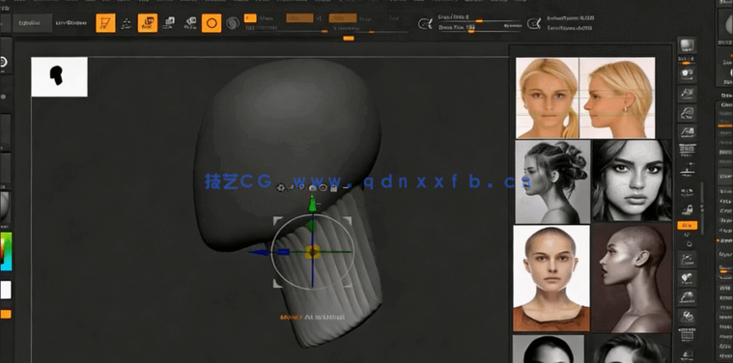The width and height of the screenshot is (733, 363).
Task: Adjust the Draw Size slider
Action: click(480, 29)
